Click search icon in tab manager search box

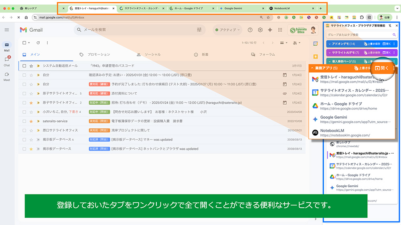[394, 34]
